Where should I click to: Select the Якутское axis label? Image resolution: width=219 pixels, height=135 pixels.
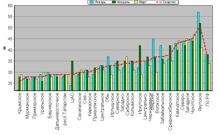(200, 102)
